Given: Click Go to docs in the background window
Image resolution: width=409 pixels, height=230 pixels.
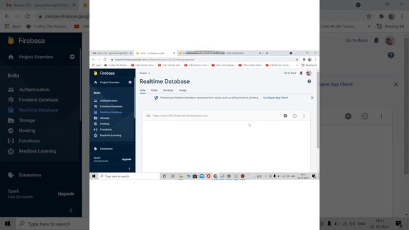Looking at the screenshot, I should tap(357, 40).
